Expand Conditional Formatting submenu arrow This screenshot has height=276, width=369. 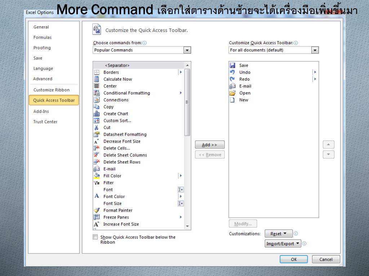point(181,93)
